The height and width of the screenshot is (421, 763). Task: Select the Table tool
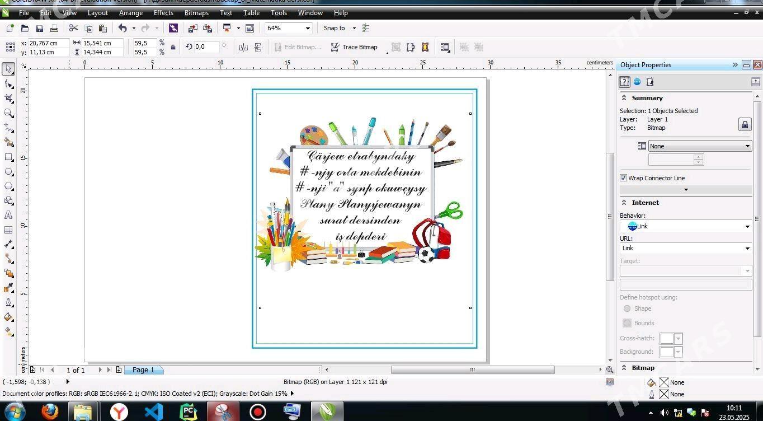pyautogui.click(x=8, y=230)
